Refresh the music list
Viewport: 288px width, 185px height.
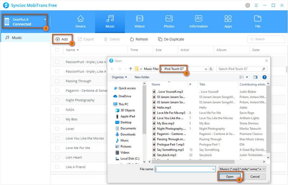coord(139,39)
